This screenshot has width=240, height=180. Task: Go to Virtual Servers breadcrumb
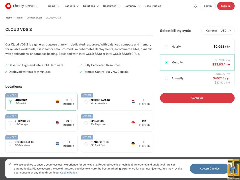click(34, 18)
